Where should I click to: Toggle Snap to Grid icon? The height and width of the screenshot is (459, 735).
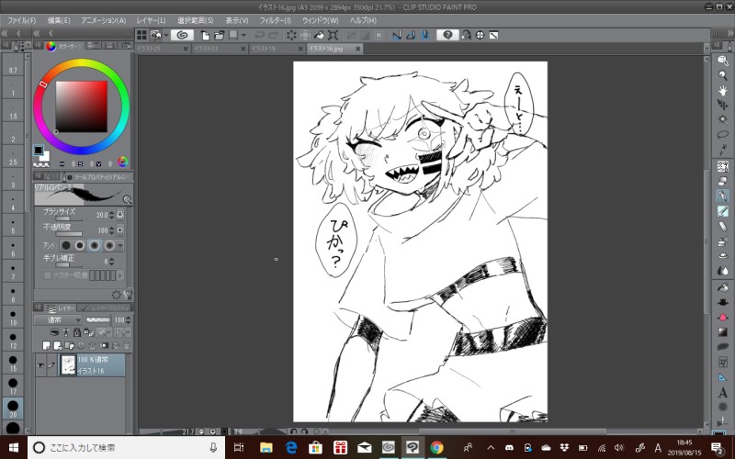pos(425,35)
